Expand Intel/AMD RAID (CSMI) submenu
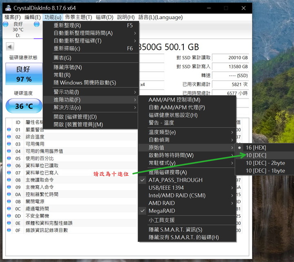294x262 pixels. tap(187, 195)
